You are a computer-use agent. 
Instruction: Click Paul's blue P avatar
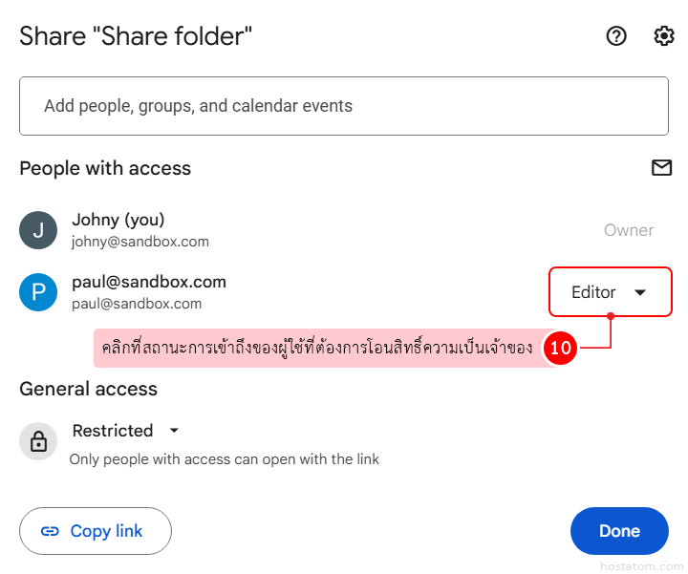point(38,291)
